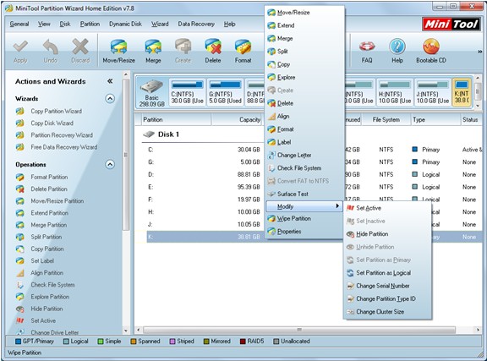Open the Data Recovery menu

(x=196, y=24)
